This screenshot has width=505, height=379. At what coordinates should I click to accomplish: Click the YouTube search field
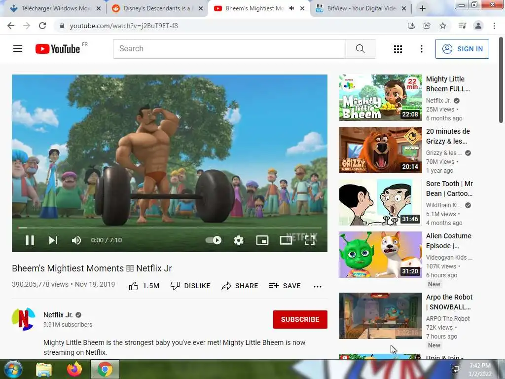click(229, 49)
